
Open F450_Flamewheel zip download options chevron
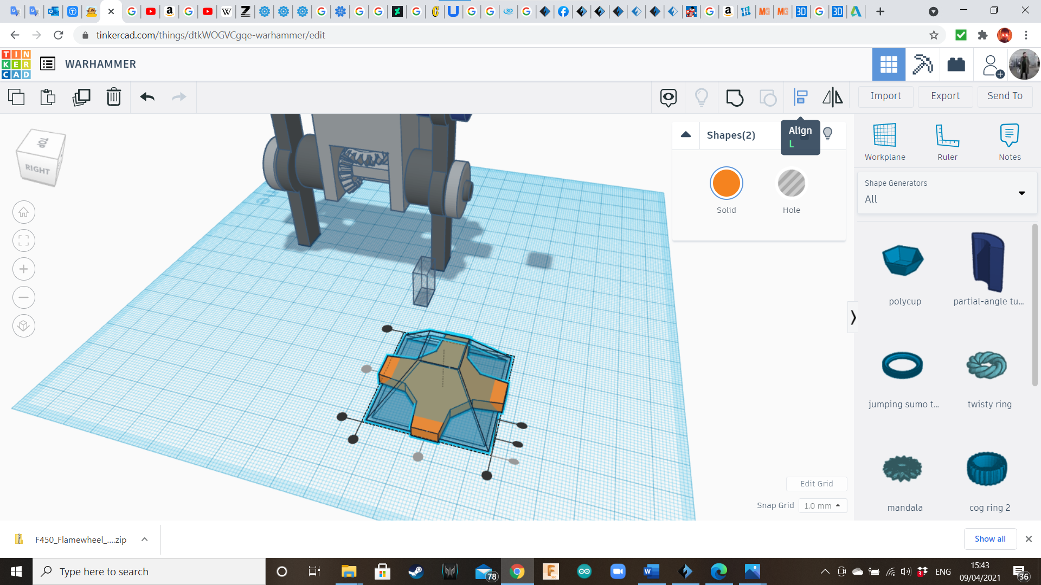pos(145,539)
